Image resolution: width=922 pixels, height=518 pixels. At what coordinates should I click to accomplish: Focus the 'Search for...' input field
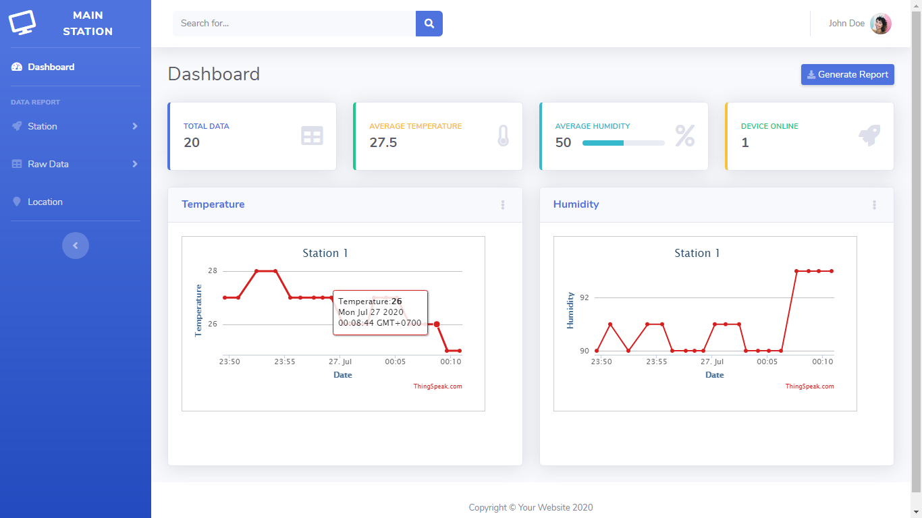[294, 24]
